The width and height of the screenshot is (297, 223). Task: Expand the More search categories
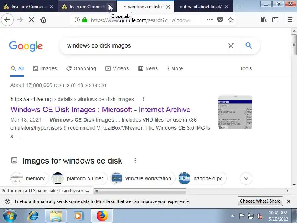coord(175,68)
